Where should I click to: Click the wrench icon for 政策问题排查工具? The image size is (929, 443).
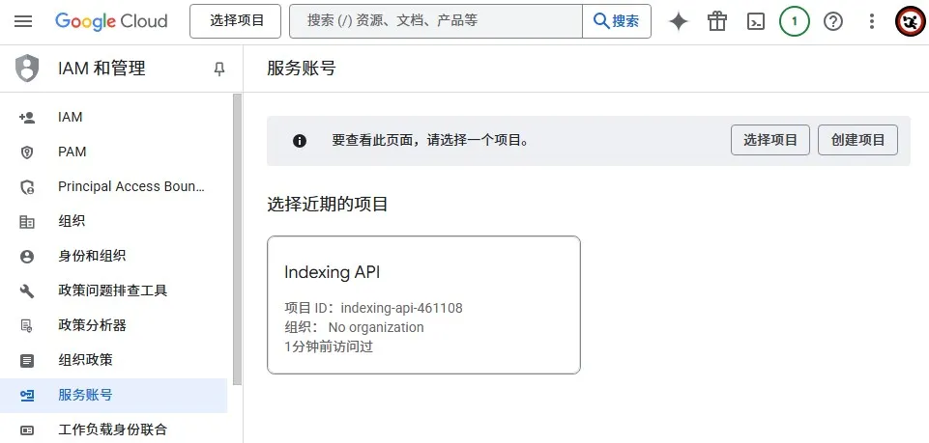[x=27, y=291]
